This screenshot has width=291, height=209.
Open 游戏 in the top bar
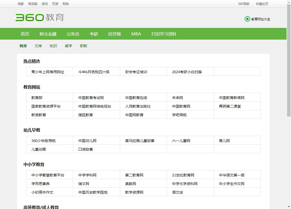point(45,4)
